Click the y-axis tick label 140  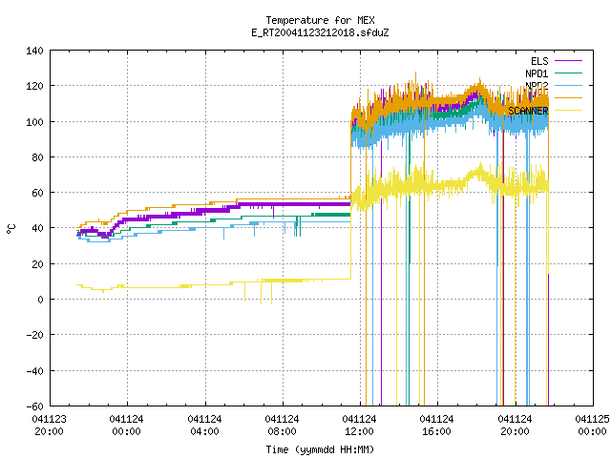(x=34, y=51)
